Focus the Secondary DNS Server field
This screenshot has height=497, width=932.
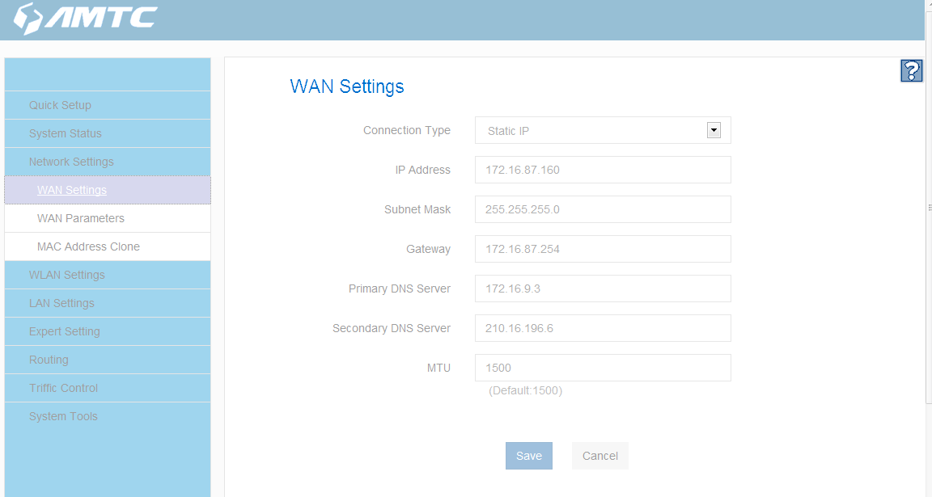point(603,328)
